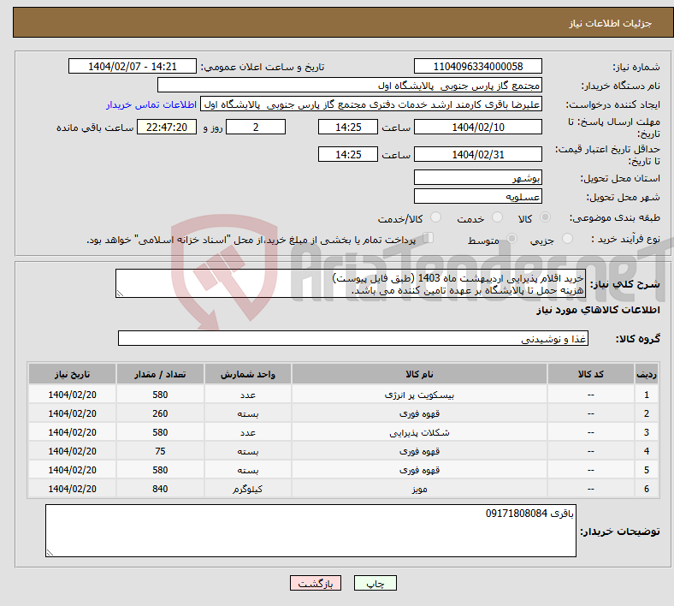Image resolution: width=674 pixels, height=606 pixels.
Task: Click the تعداد / مقدار column header
Action: pyautogui.click(x=160, y=374)
